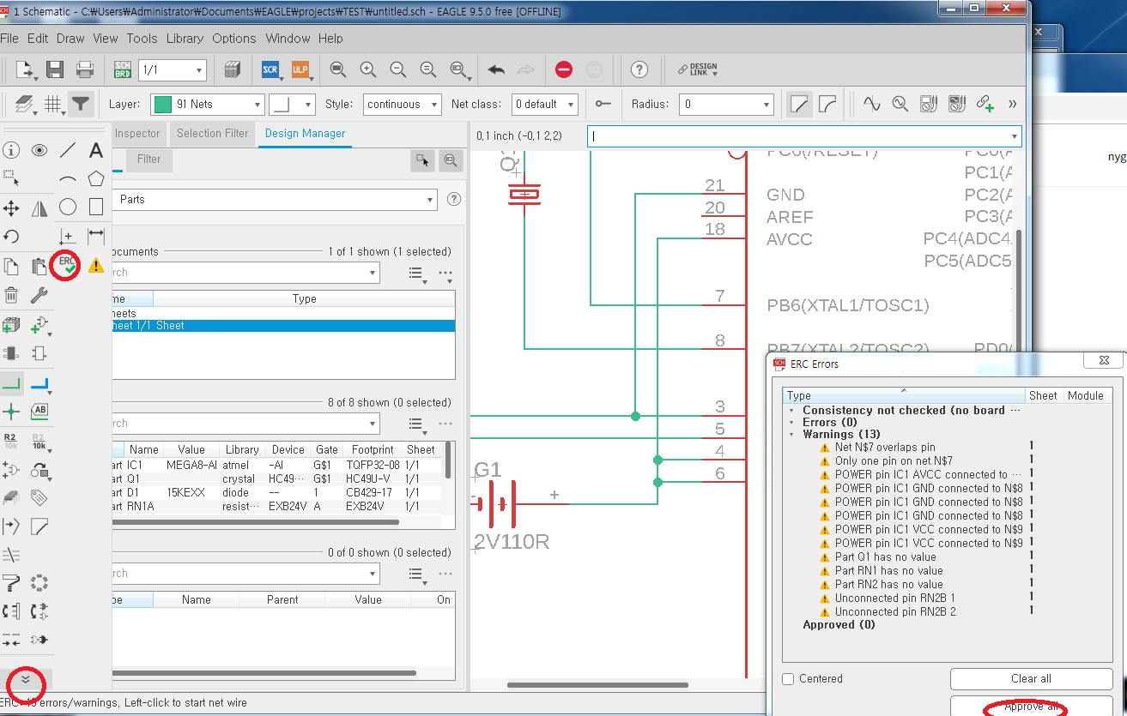Select the Sheet 1/1 row
Viewport: 1127px width, 716px height.
point(283,326)
